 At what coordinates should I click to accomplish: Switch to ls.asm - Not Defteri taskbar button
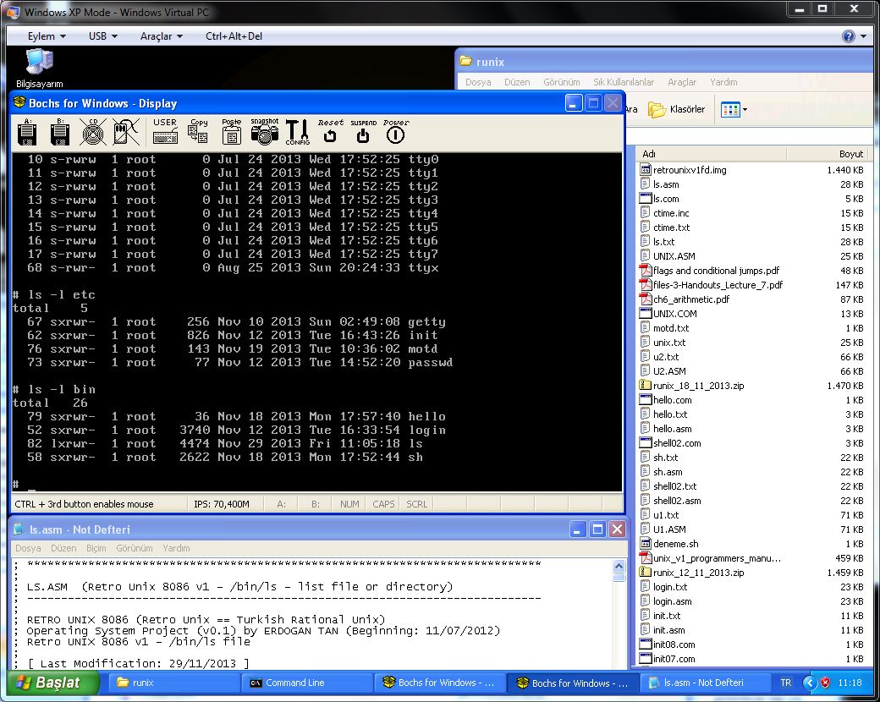(704, 683)
